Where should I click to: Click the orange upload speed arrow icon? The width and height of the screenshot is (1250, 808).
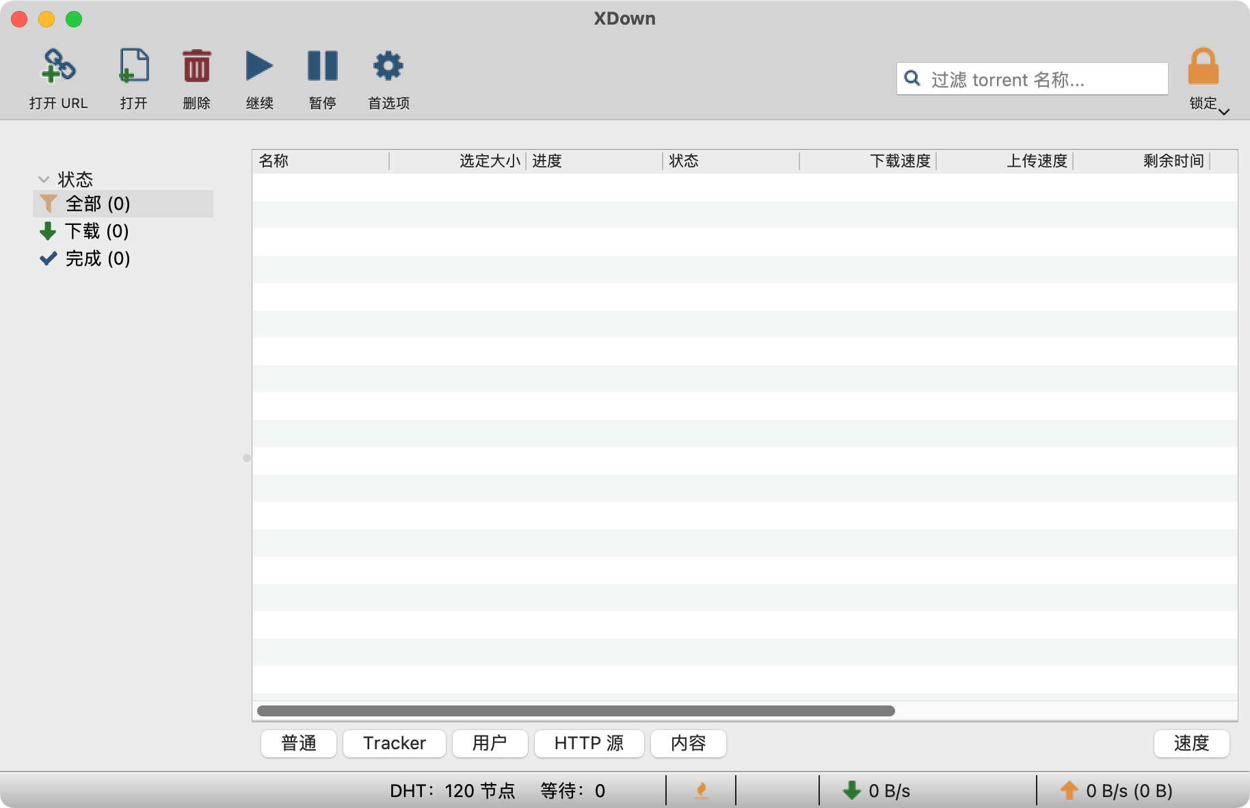pyautogui.click(x=1069, y=791)
